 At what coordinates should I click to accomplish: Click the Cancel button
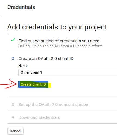[15, 131]
